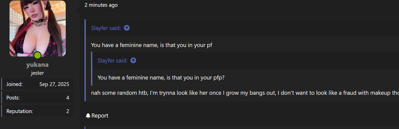Click the quoted text ending "in your pf"
The width and height of the screenshot is (399, 129).
(151, 45)
